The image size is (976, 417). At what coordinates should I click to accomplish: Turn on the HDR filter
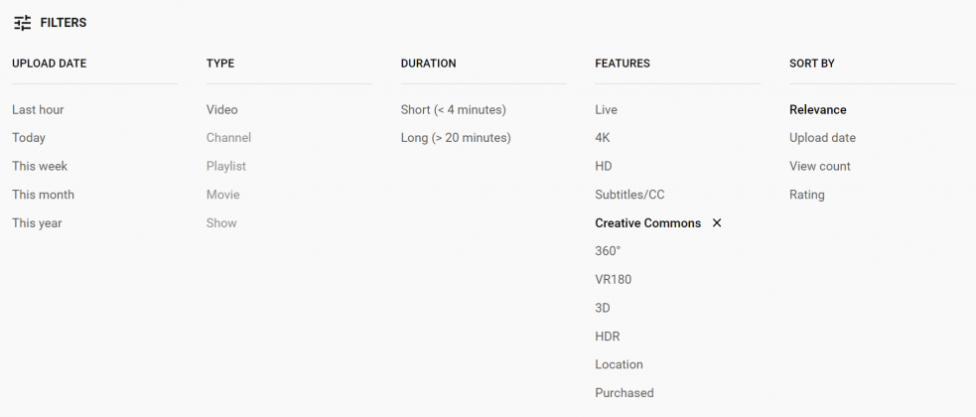[608, 337]
